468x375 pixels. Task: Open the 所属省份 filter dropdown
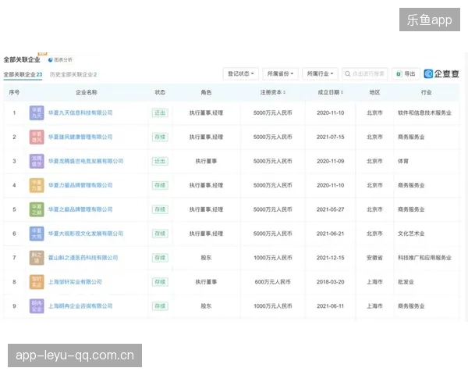pyautogui.click(x=280, y=74)
